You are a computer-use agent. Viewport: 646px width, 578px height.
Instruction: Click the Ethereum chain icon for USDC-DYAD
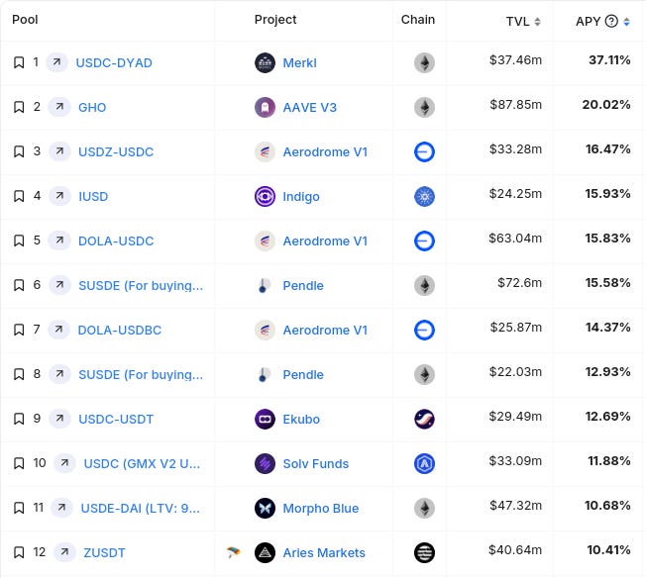coord(424,63)
